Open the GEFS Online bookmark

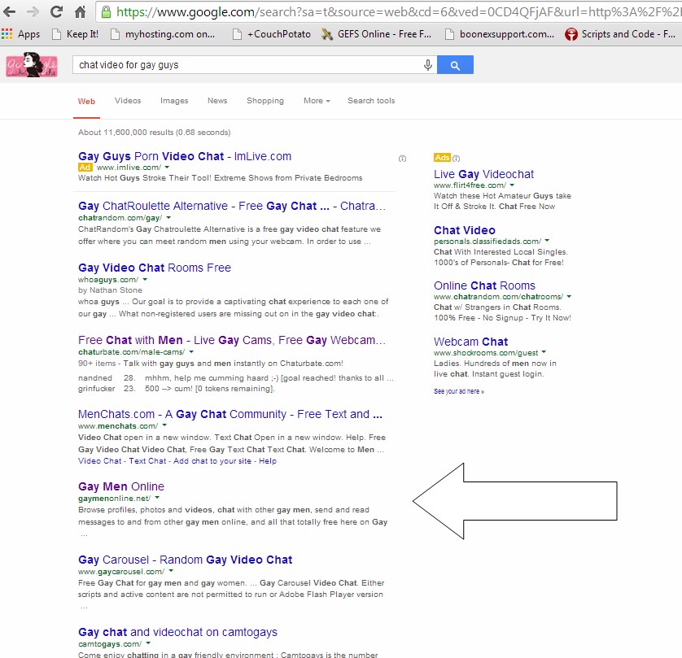376,34
